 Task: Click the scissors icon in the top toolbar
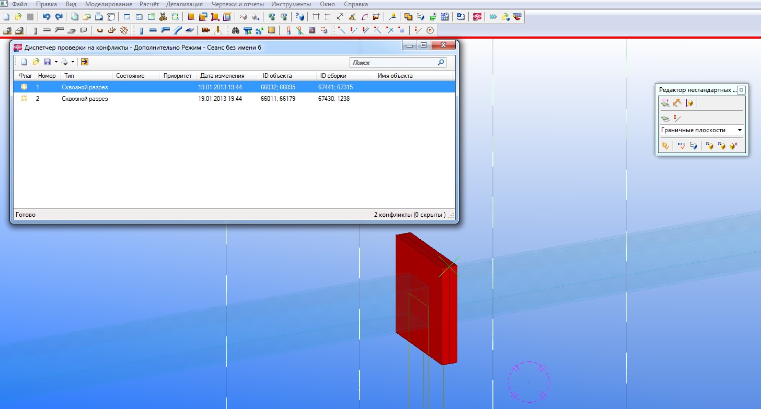coord(163,17)
